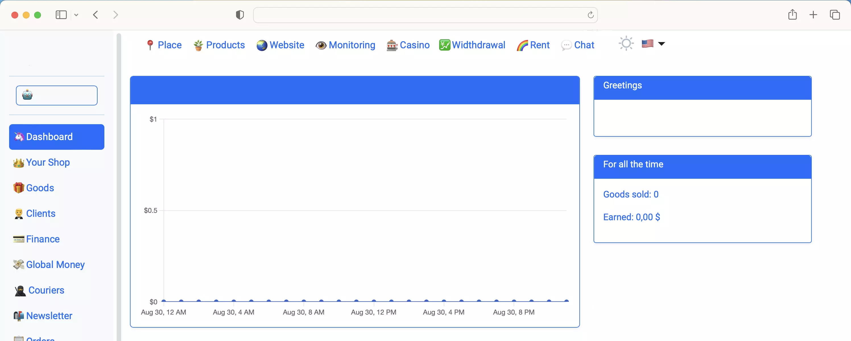This screenshot has height=341, width=851.
Task: Click the sidebar vertical scrollbar
Action: (x=119, y=185)
